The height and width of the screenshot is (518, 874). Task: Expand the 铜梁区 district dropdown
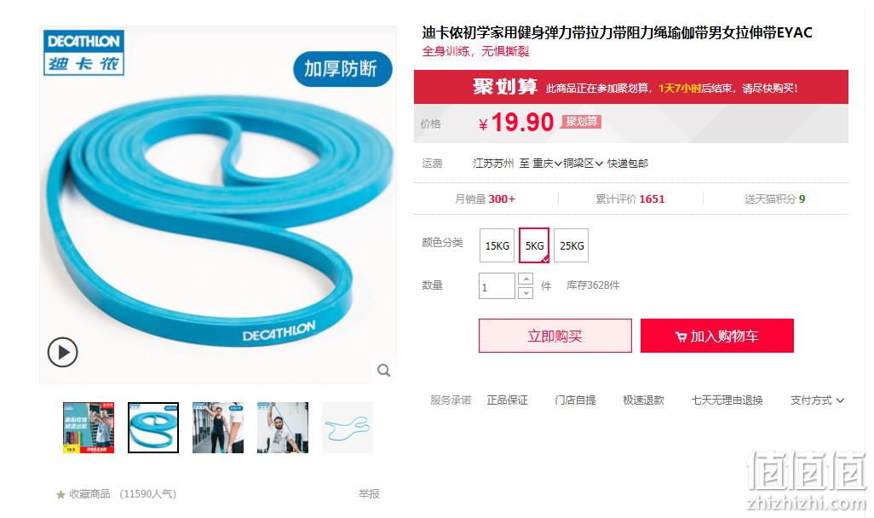pyautogui.click(x=583, y=164)
